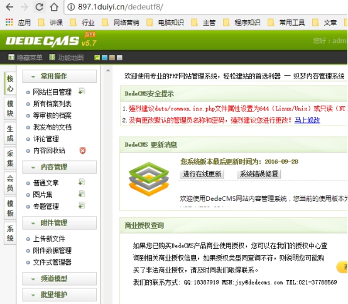Open the 行业 bookmark folder
The image size is (348, 304).
pos(82,23)
